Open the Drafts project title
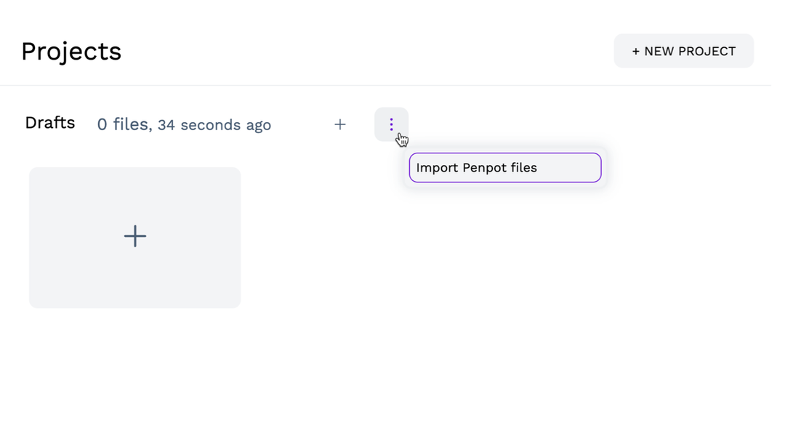Viewport: 785px width, 442px height. 50,123
